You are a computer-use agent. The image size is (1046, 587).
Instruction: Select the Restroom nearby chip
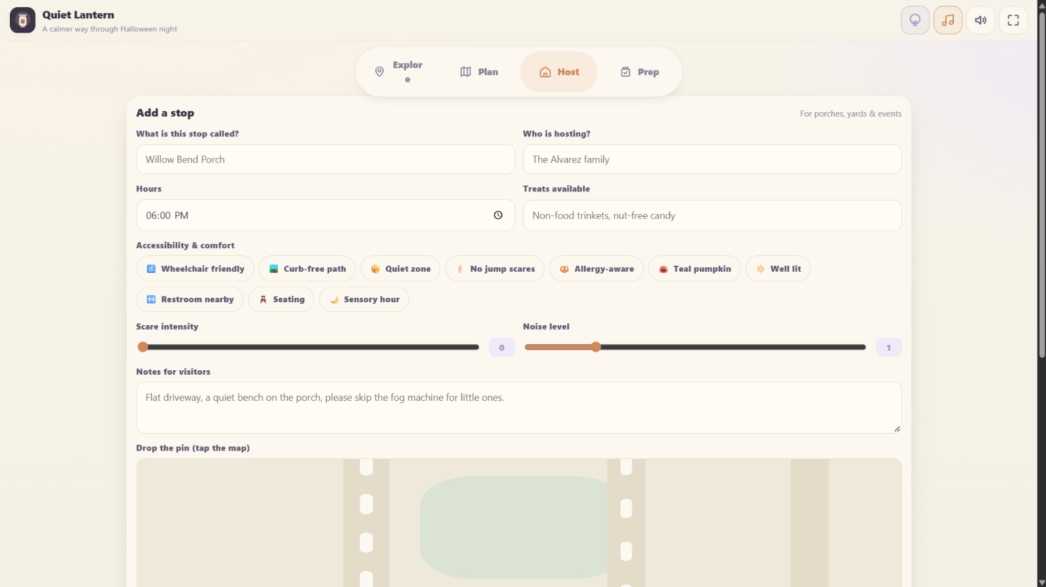[190, 299]
